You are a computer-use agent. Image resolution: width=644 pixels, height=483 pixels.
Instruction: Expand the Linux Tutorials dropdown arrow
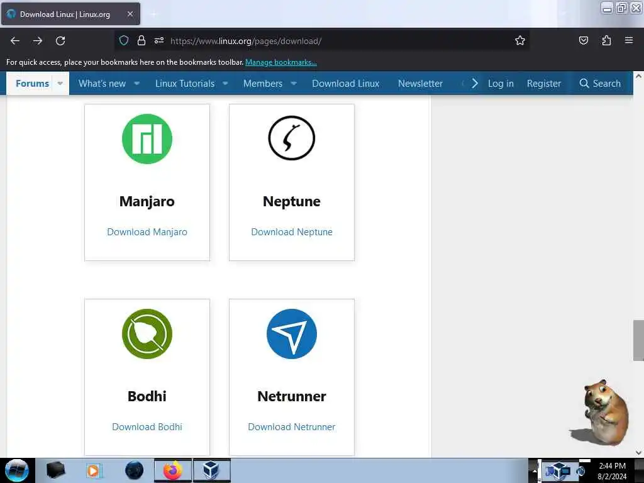(x=225, y=84)
